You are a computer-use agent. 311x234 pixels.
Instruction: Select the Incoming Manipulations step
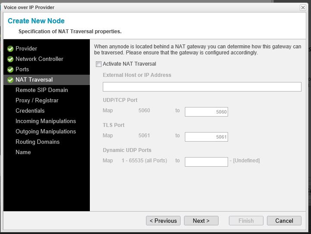click(x=45, y=121)
